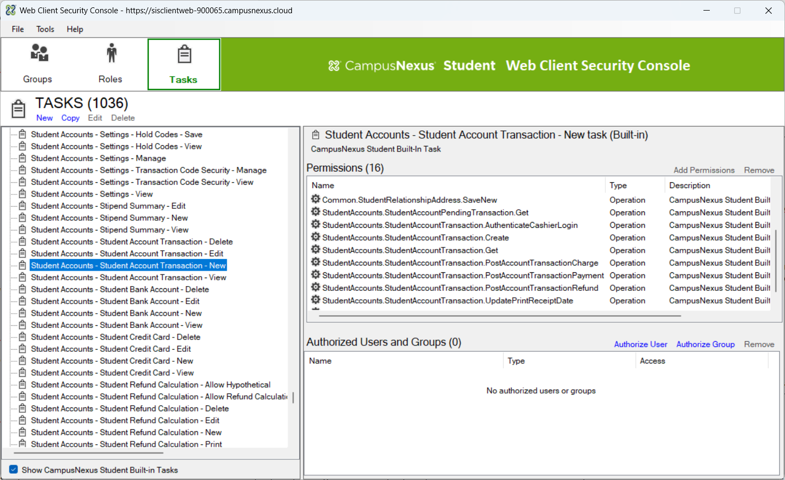Click the Access column header in authorized list
The image size is (785, 480).
(x=702, y=361)
